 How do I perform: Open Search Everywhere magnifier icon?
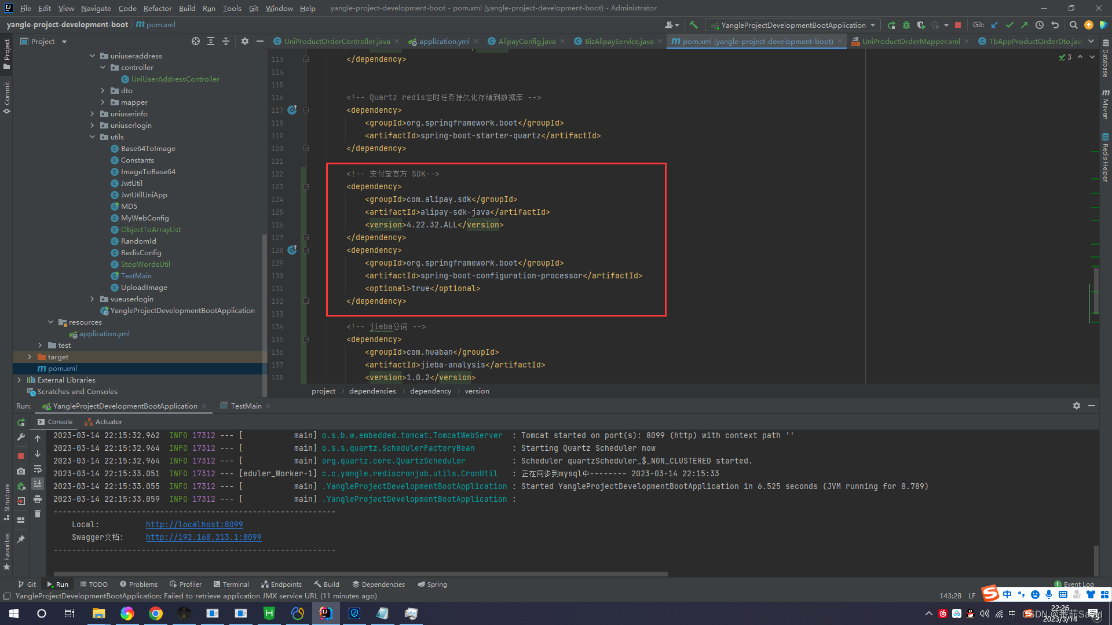[1073, 25]
